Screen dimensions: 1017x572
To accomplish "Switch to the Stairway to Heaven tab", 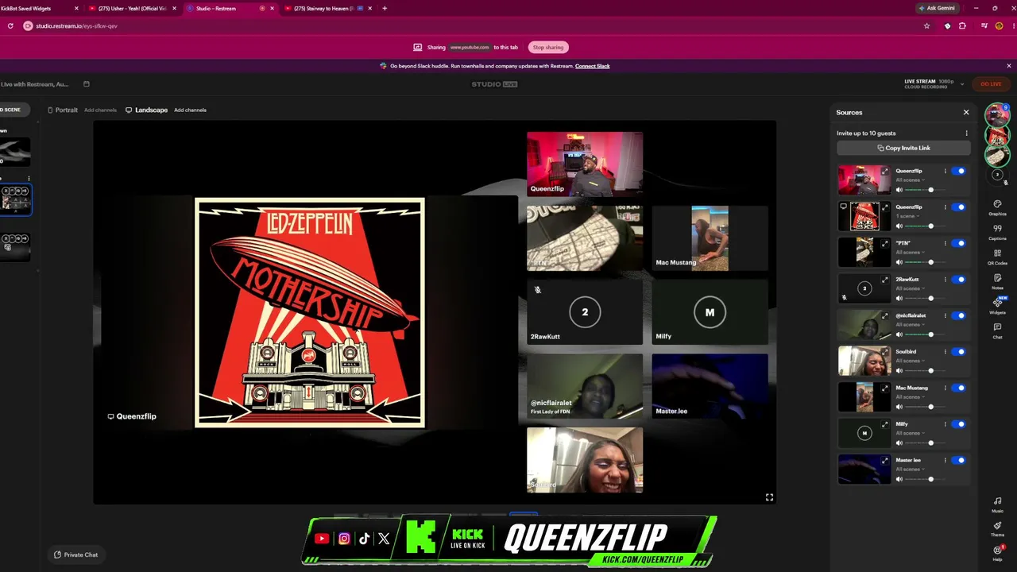I will (x=327, y=9).
